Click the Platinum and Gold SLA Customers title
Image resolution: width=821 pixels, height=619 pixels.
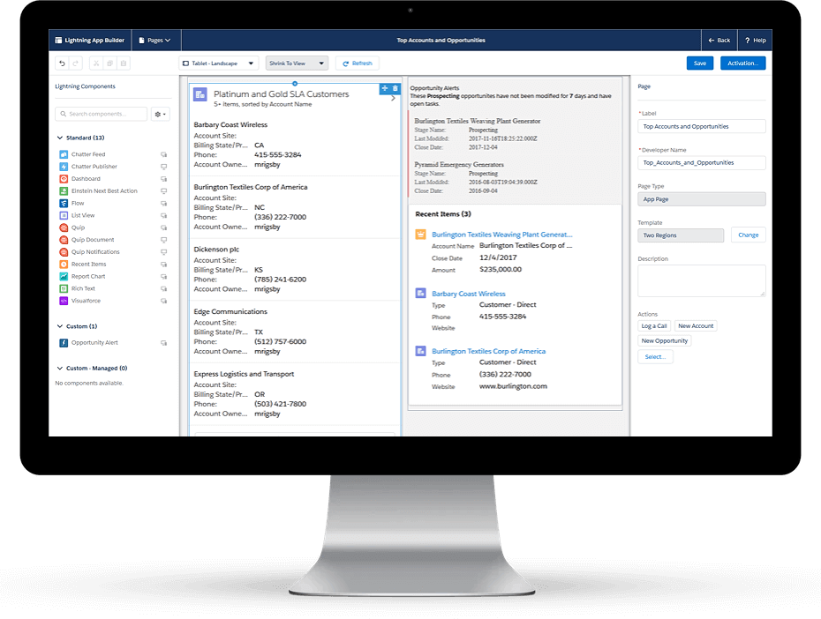(x=282, y=94)
